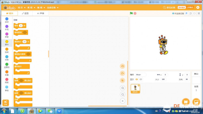Enter fullscreen stage mode

[199, 13]
